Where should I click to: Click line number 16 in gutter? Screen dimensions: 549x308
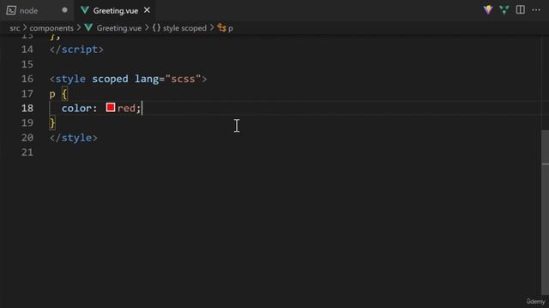coord(27,79)
